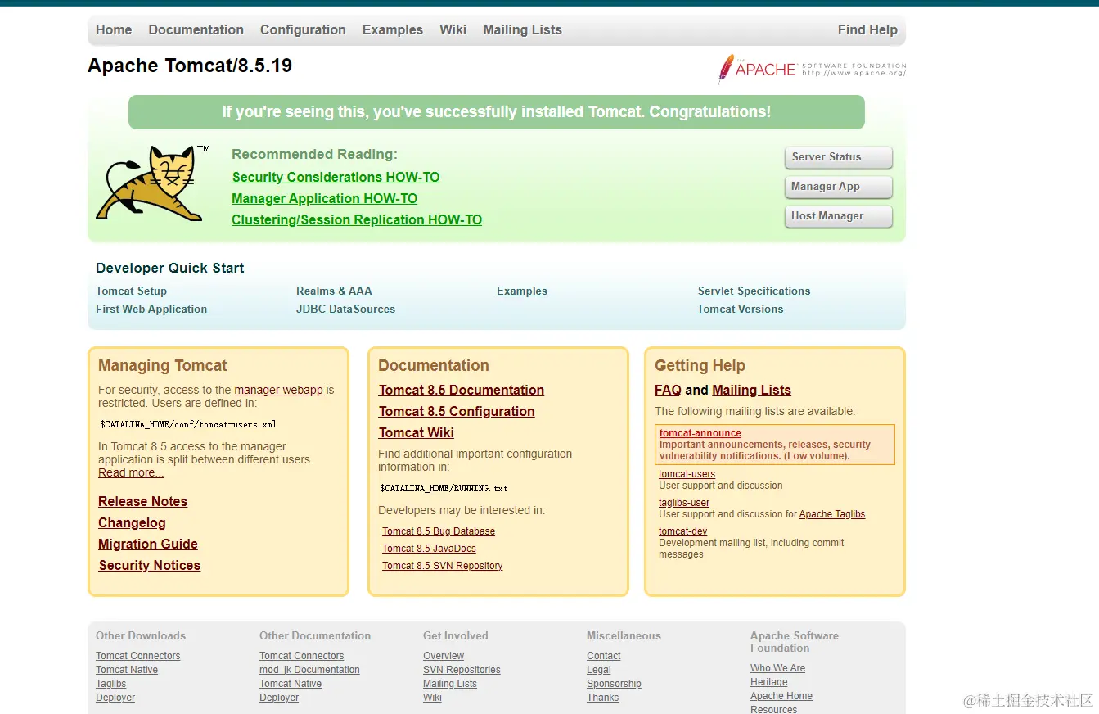
Task: Open Release Notes link
Action: pos(142,501)
